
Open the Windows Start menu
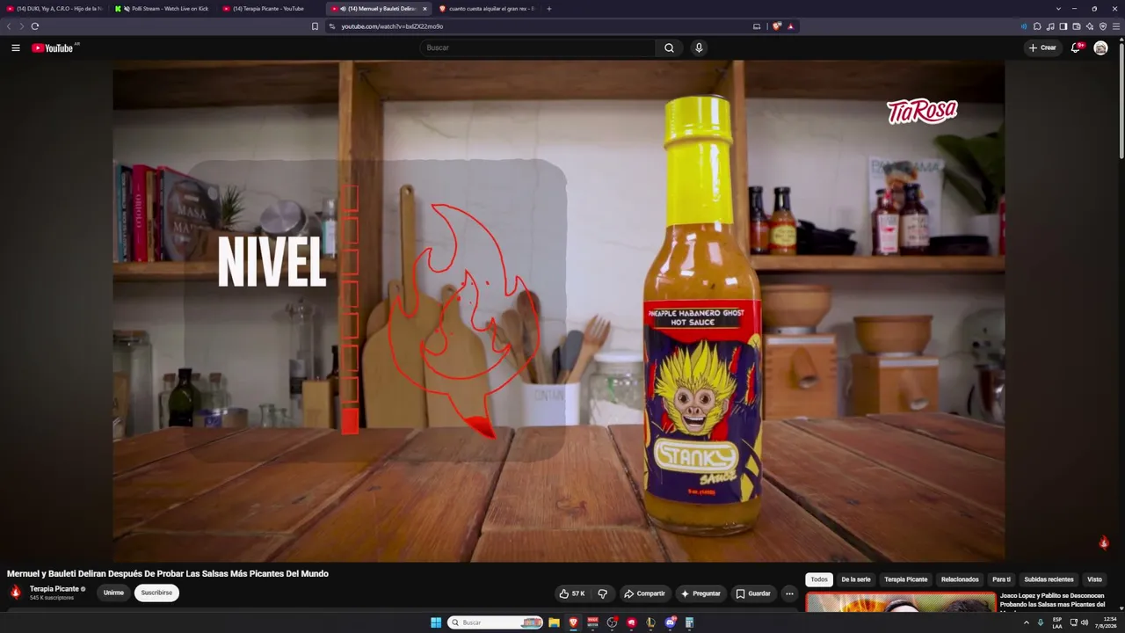436,622
